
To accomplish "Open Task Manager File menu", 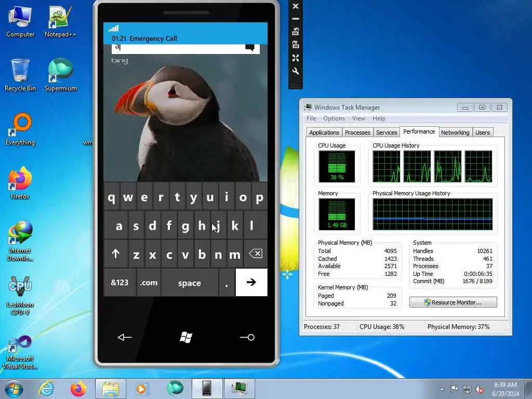I will (311, 118).
